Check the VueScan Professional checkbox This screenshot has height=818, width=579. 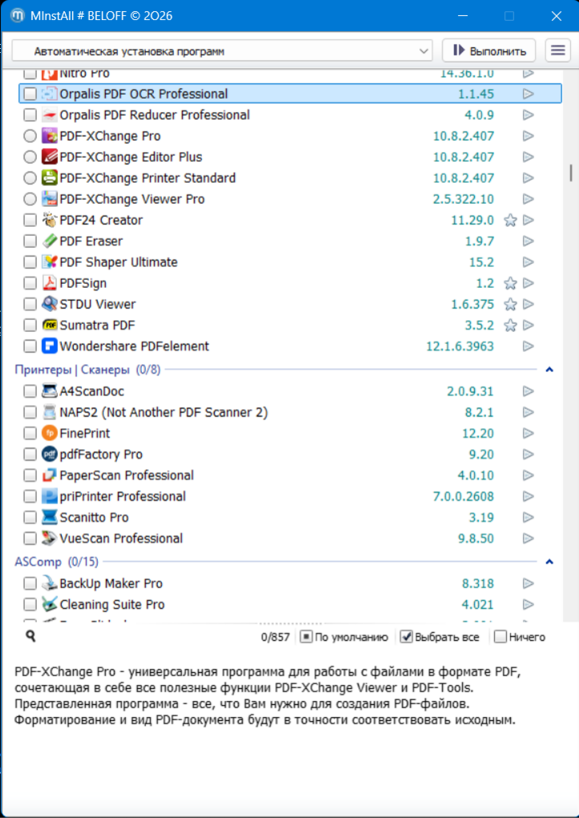click(x=30, y=538)
